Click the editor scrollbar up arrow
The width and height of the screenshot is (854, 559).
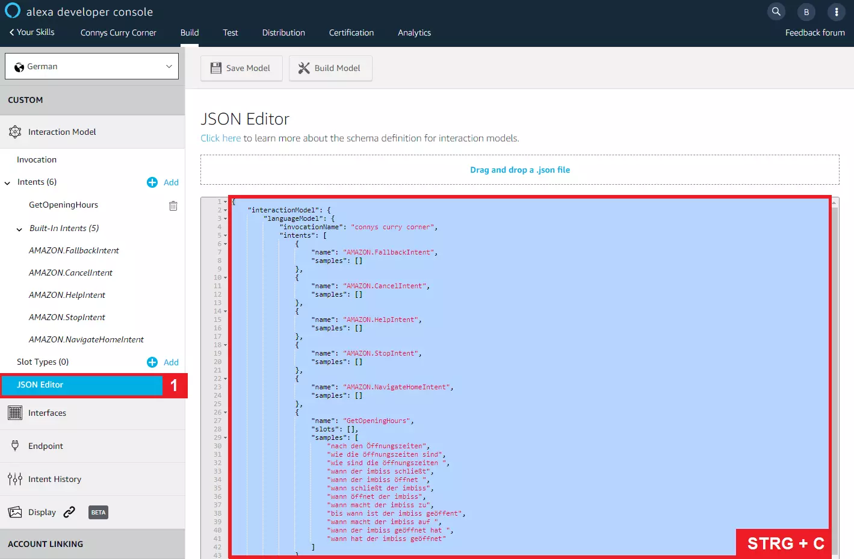834,203
